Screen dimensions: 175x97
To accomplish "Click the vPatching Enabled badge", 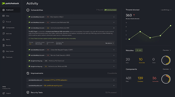I will [x=110, y=10].
